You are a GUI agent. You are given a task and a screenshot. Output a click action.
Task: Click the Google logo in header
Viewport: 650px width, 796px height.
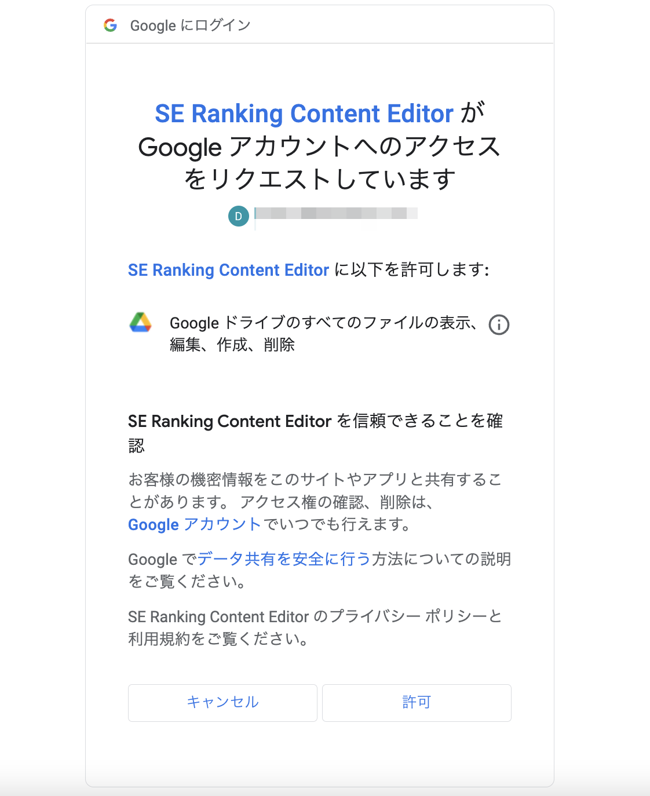pyautogui.click(x=110, y=25)
